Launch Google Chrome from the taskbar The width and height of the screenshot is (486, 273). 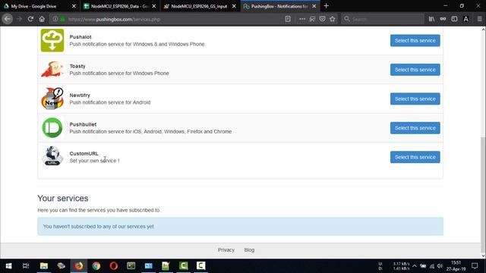[x=96, y=265]
